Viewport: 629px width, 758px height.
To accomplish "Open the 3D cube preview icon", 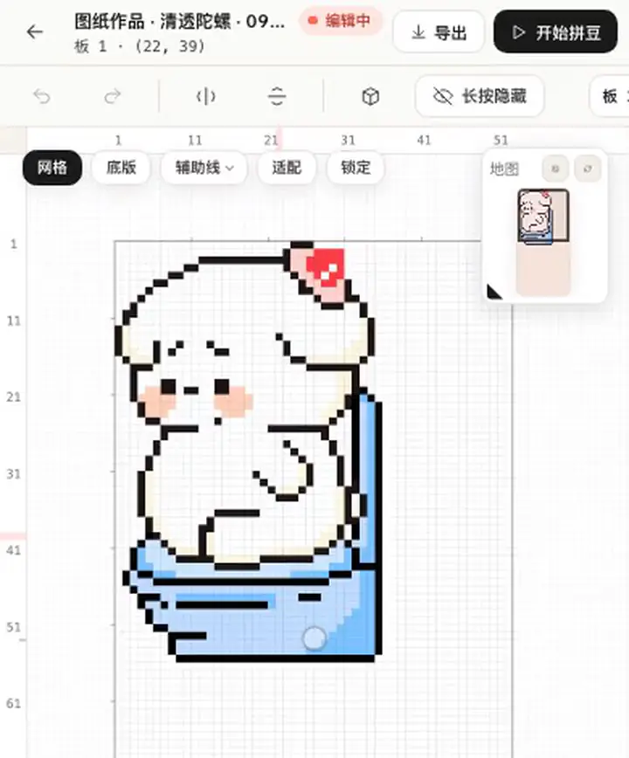I will point(370,96).
